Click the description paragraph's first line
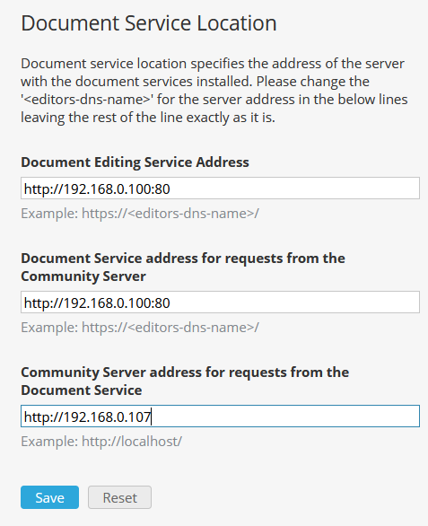 [x=213, y=64]
